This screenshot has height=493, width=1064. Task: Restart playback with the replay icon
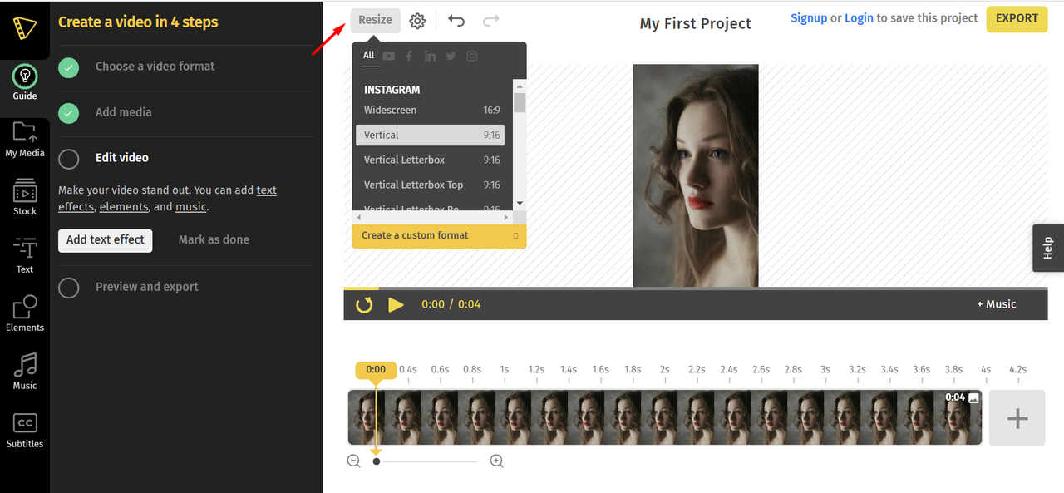364,304
